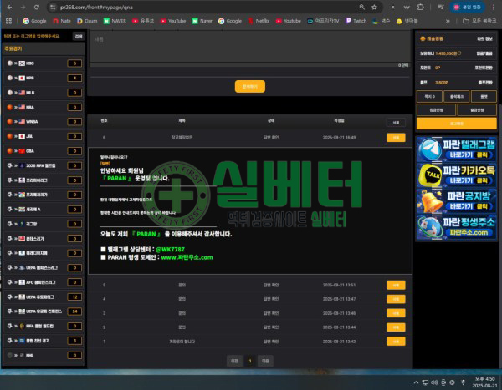Viewport: 502px width, 390px height.
Task: Click the match count badge for KBO
Action: [x=74, y=63]
